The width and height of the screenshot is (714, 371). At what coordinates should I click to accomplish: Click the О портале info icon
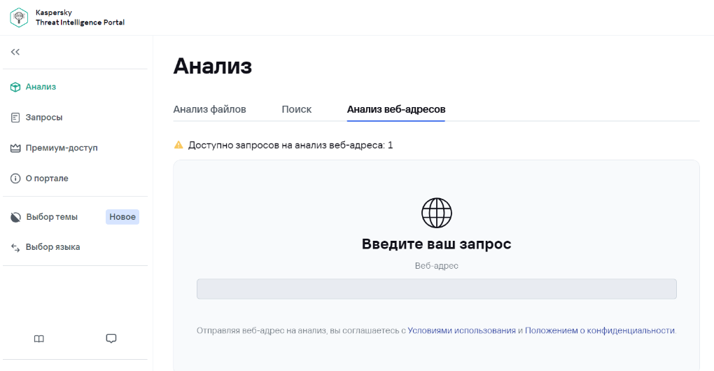[15, 178]
